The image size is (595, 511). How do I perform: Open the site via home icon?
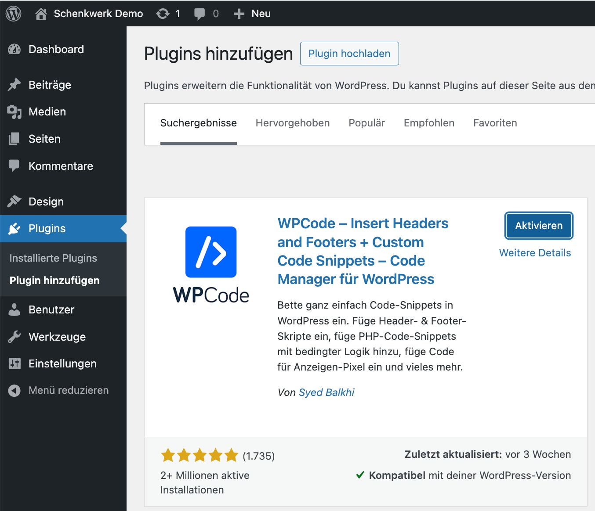pos(41,14)
